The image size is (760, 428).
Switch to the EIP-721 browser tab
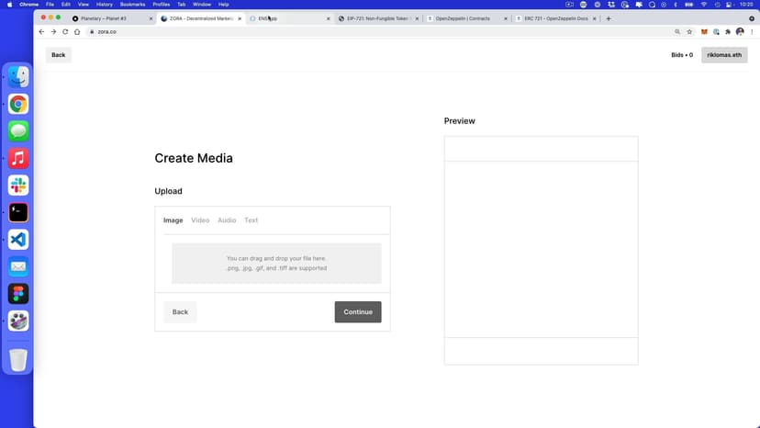click(x=376, y=18)
